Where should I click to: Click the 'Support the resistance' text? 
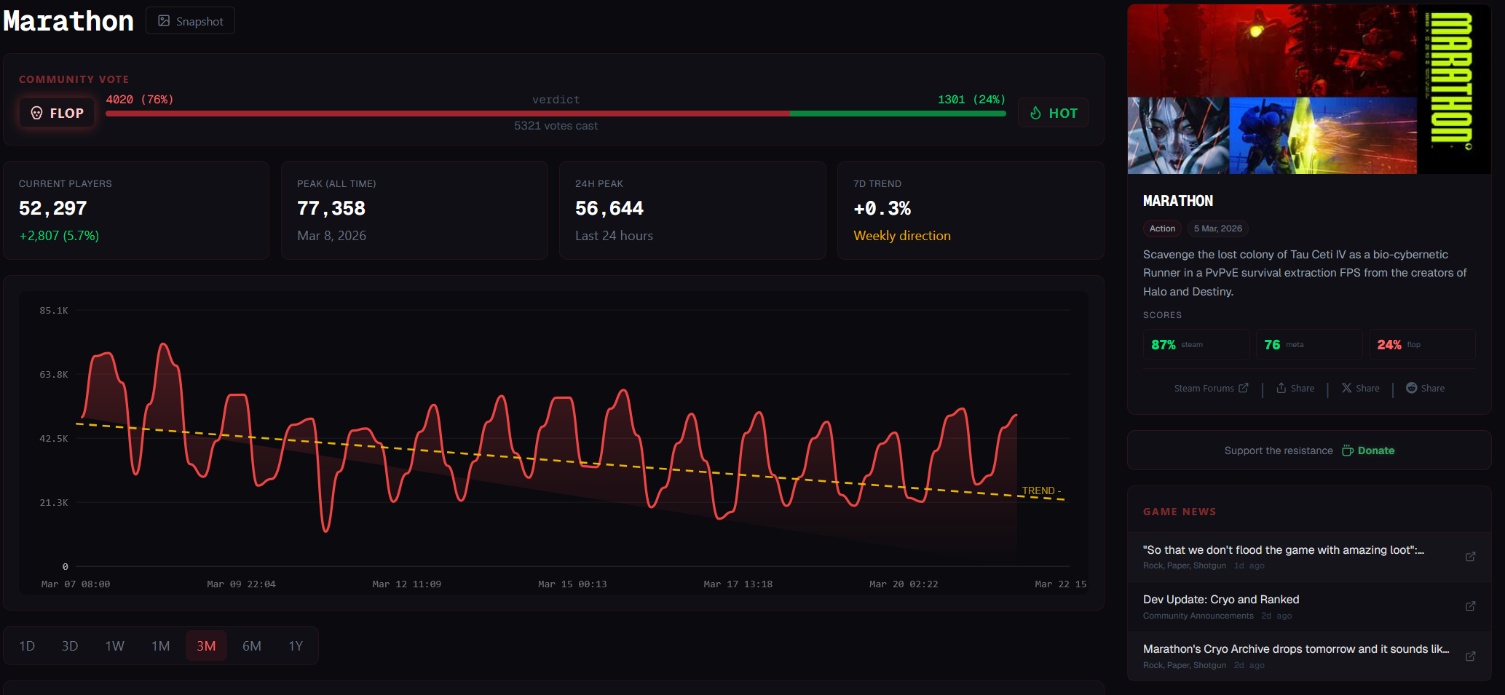click(x=1279, y=450)
